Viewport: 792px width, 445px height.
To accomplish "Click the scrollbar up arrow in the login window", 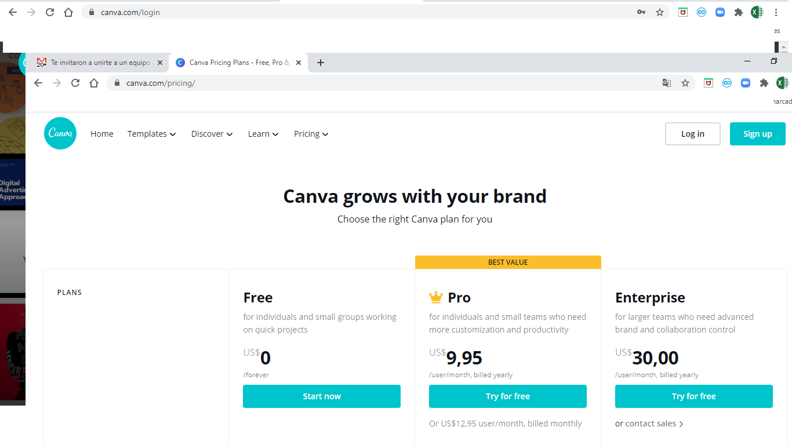I will click(784, 48).
